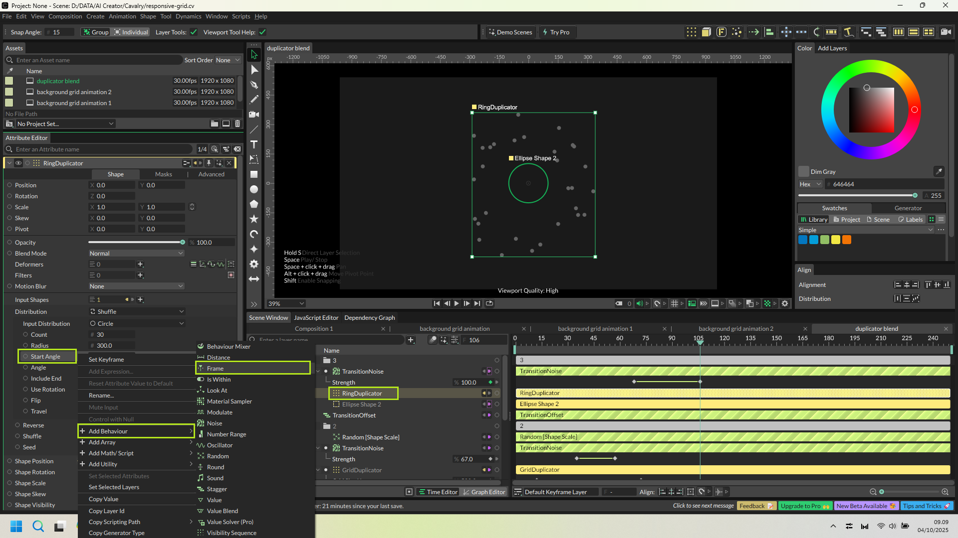Image resolution: width=958 pixels, height=538 pixels.
Task: Click the Radius value field 300.0
Action: tap(112, 346)
